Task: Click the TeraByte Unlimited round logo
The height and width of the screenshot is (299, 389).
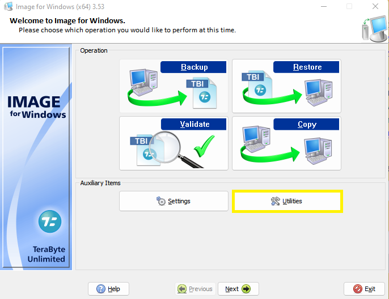Action: coord(50,221)
